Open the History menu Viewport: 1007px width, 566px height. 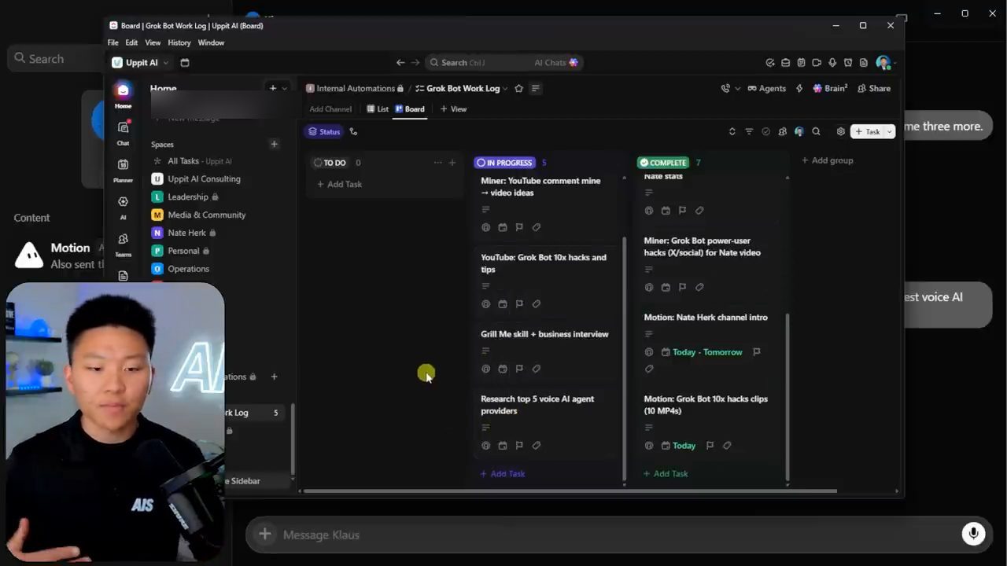(x=179, y=42)
